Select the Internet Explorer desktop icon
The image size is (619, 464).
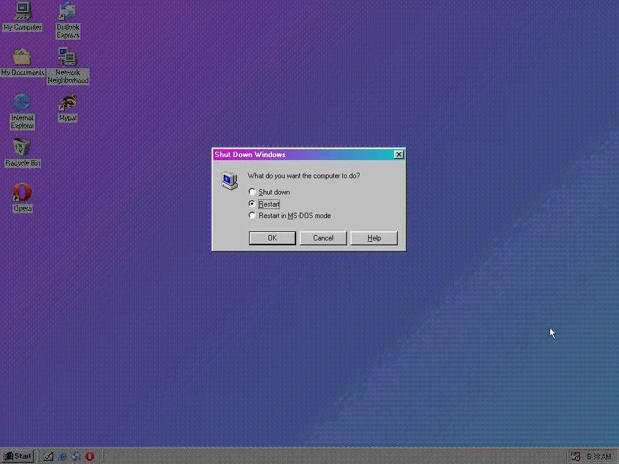22,111
